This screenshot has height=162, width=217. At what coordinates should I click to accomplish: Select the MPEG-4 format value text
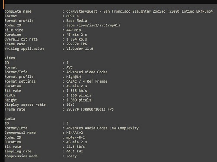point(72,16)
